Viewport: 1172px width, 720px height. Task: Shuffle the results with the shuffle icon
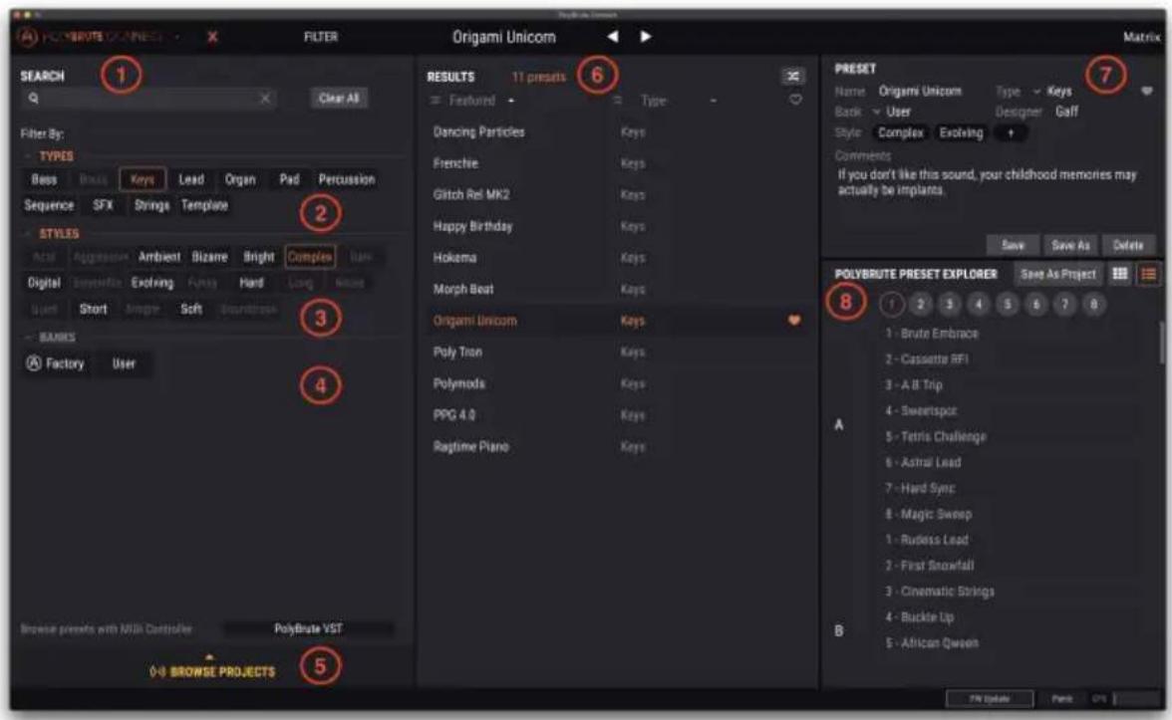pyautogui.click(x=793, y=76)
